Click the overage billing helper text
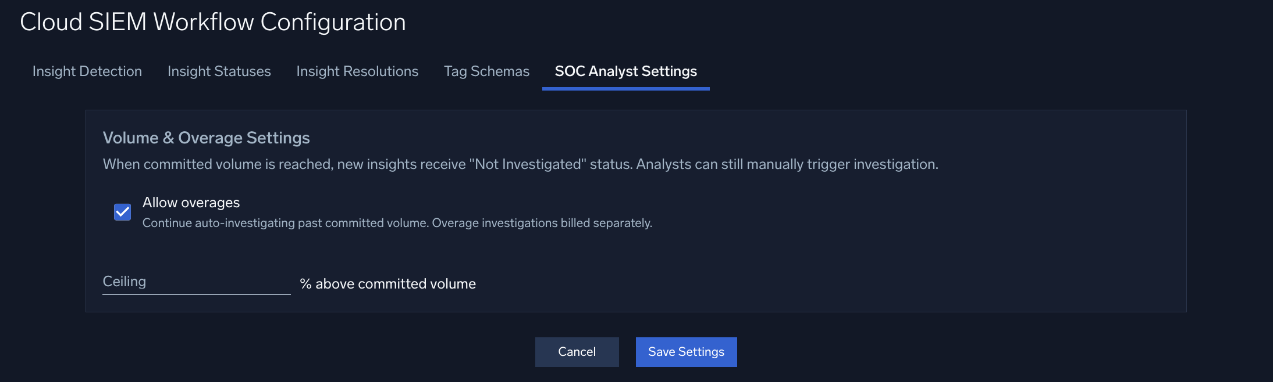Screen dimensions: 1273x382 pos(397,223)
